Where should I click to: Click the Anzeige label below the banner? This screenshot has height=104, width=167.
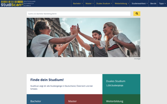tap(137, 59)
